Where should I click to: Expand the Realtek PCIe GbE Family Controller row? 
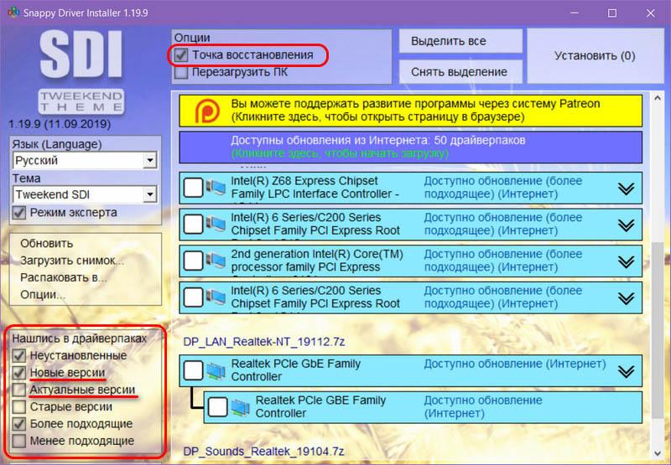pyautogui.click(x=626, y=371)
